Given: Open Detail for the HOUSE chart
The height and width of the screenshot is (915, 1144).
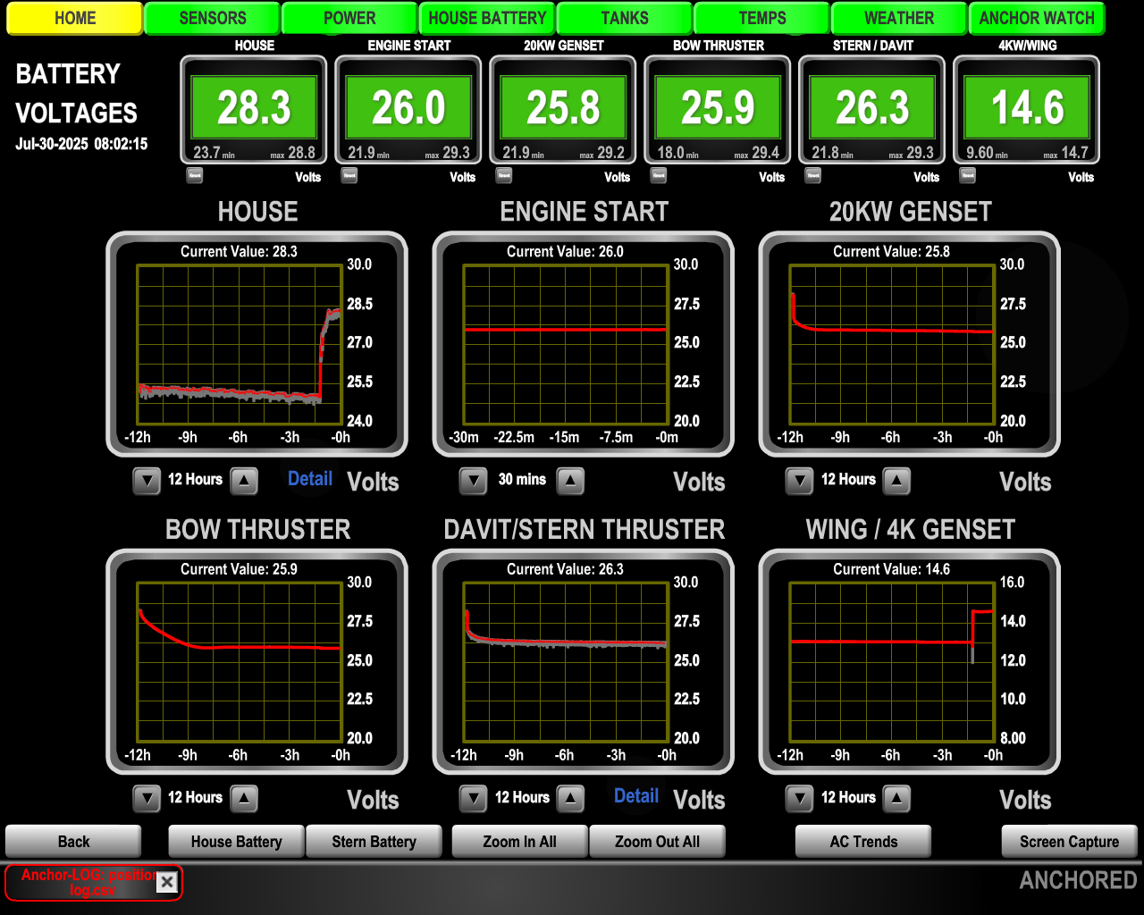Looking at the screenshot, I should pyautogui.click(x=310, y=479).
